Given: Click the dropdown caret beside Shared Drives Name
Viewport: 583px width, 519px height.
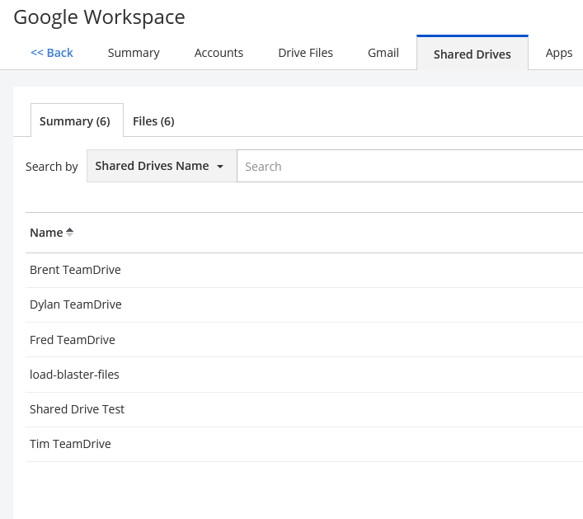Looking at the screenshot, I should [x=220, y=167].
